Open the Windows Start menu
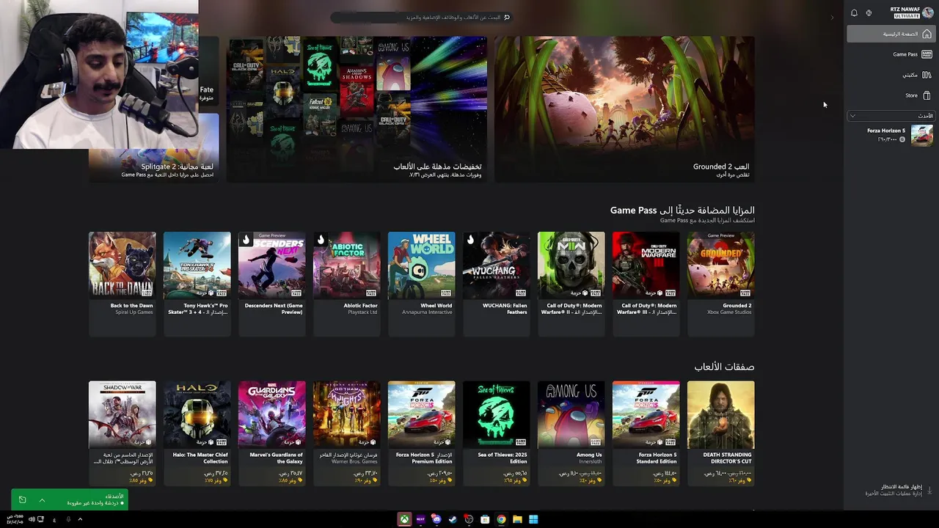 coord(533,519)
